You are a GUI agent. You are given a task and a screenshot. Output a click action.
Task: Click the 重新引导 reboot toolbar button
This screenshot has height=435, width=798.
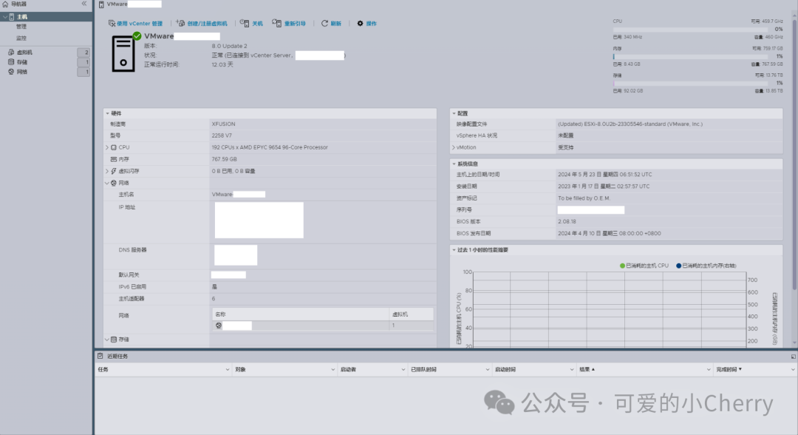289,24
